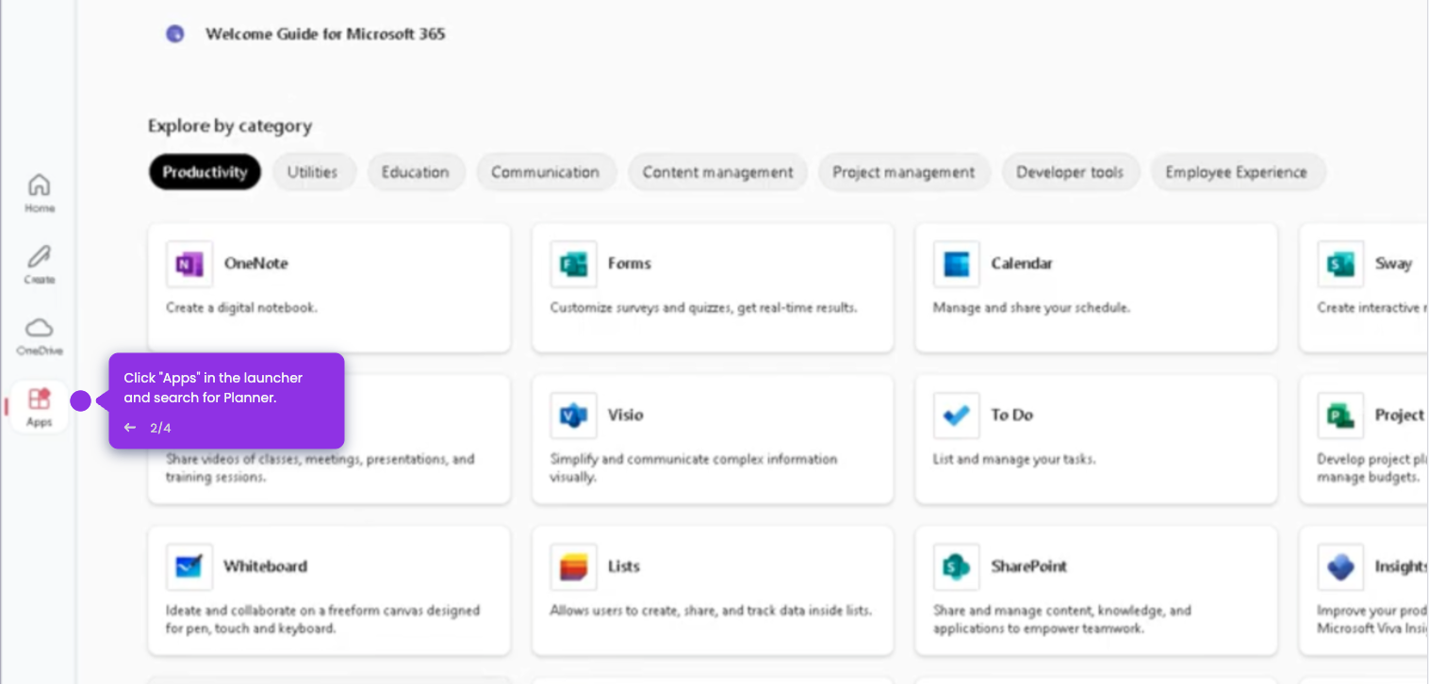Select the Productivity category tab
Image resolution: width=1429 pixels, height=684 pixels.
click(205, 172)
